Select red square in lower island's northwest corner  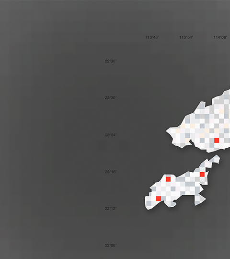click(168, 179)
